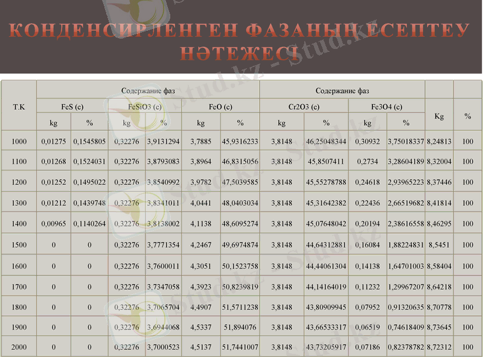The width and height of the screenshot is (483, 357).
Task: Click the cell with value 46,25048344
Action: coord(326,141)
